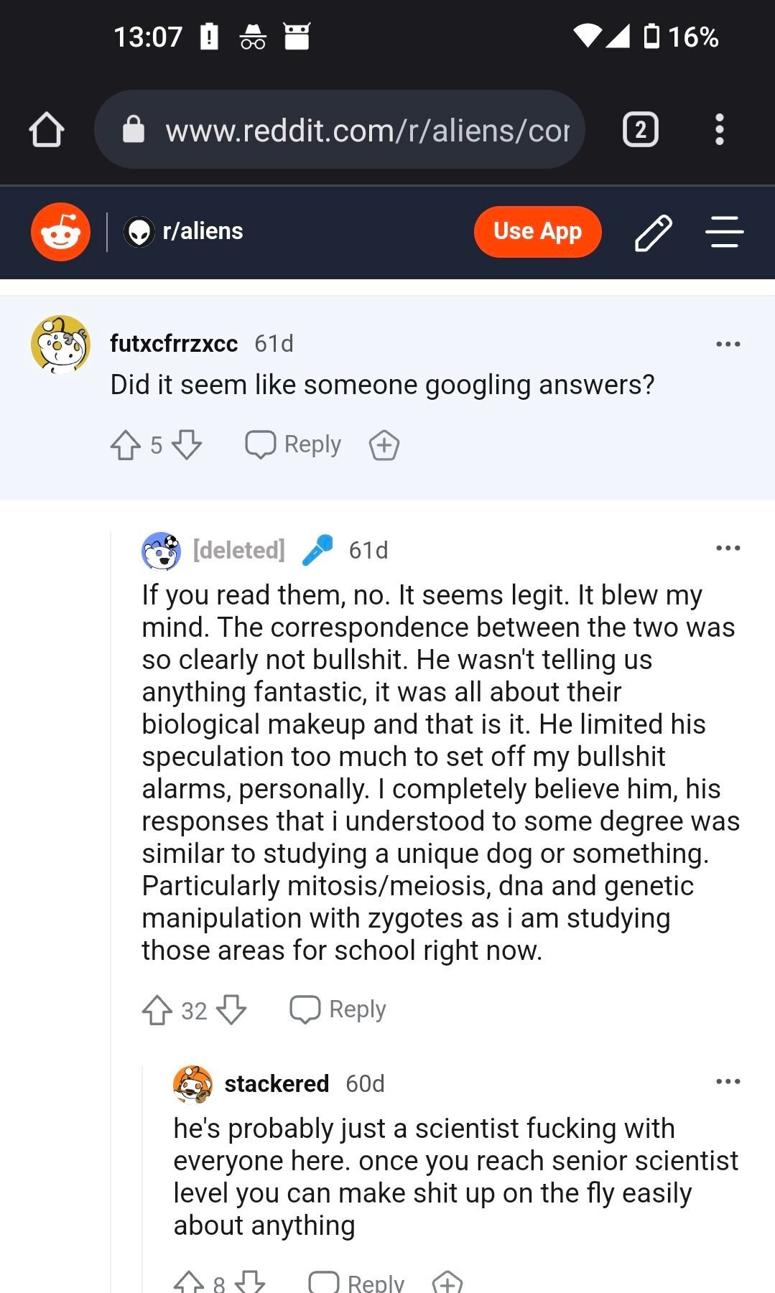775x1293 pixels.
Task: Upvote the deleted user's comment
Action: pyautogui.click(x=157, y=1010)
